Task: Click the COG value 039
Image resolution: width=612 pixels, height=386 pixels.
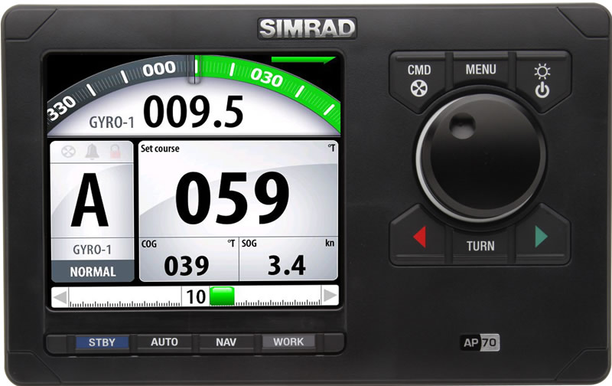Action: [187, 266]
